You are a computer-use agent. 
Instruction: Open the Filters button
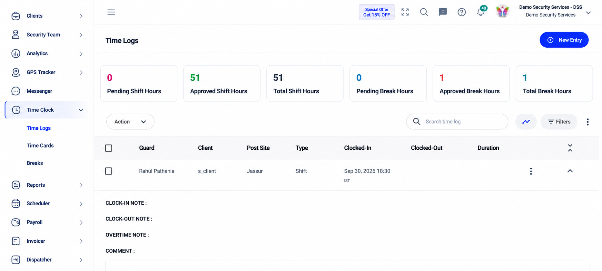pos(559,122)
